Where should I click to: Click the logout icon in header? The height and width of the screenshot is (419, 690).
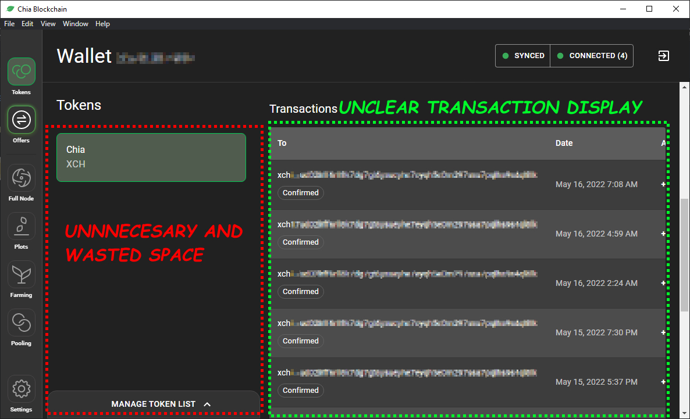[664, 56]
